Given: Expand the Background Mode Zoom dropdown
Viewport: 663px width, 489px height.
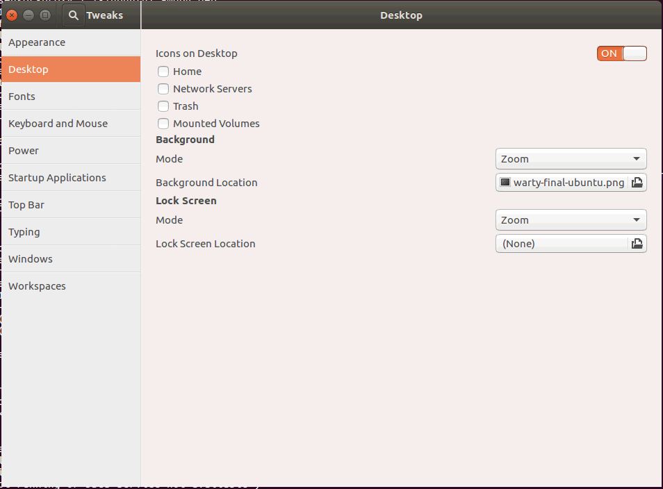Looking at the screenshot, I should pyautogui.click(x=571, y=159).
